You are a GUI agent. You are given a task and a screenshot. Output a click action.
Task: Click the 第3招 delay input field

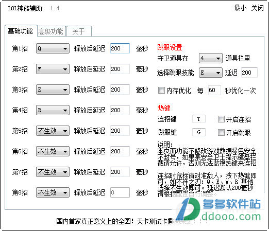click(x=120, y=90)
